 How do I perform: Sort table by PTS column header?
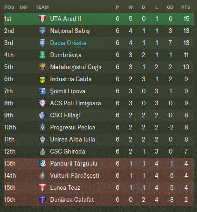(185, 7)
